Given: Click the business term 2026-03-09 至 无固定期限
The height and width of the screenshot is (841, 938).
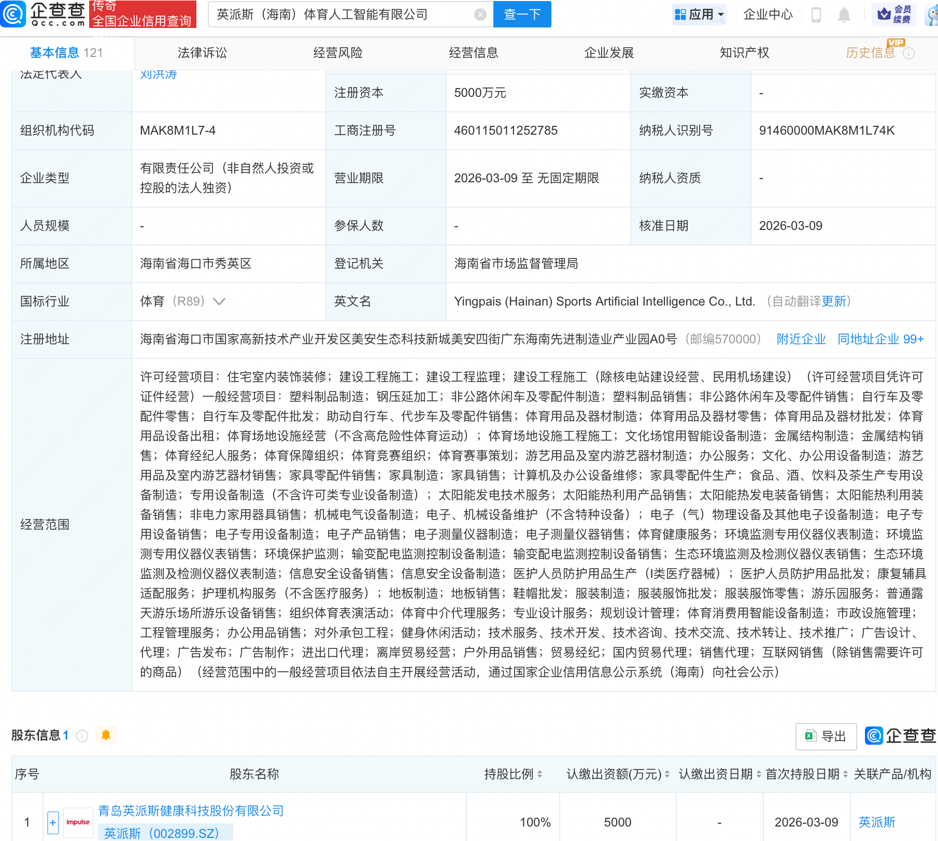Looking at the screenshot, I should pyautogui.click(x=527, y=178).
